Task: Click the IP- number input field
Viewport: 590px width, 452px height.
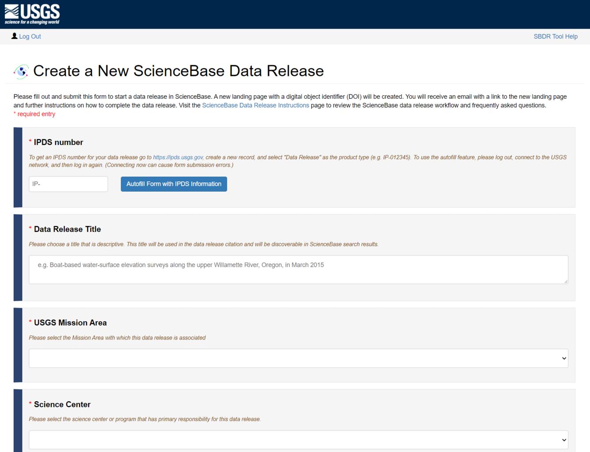Action: coord(68,184)
